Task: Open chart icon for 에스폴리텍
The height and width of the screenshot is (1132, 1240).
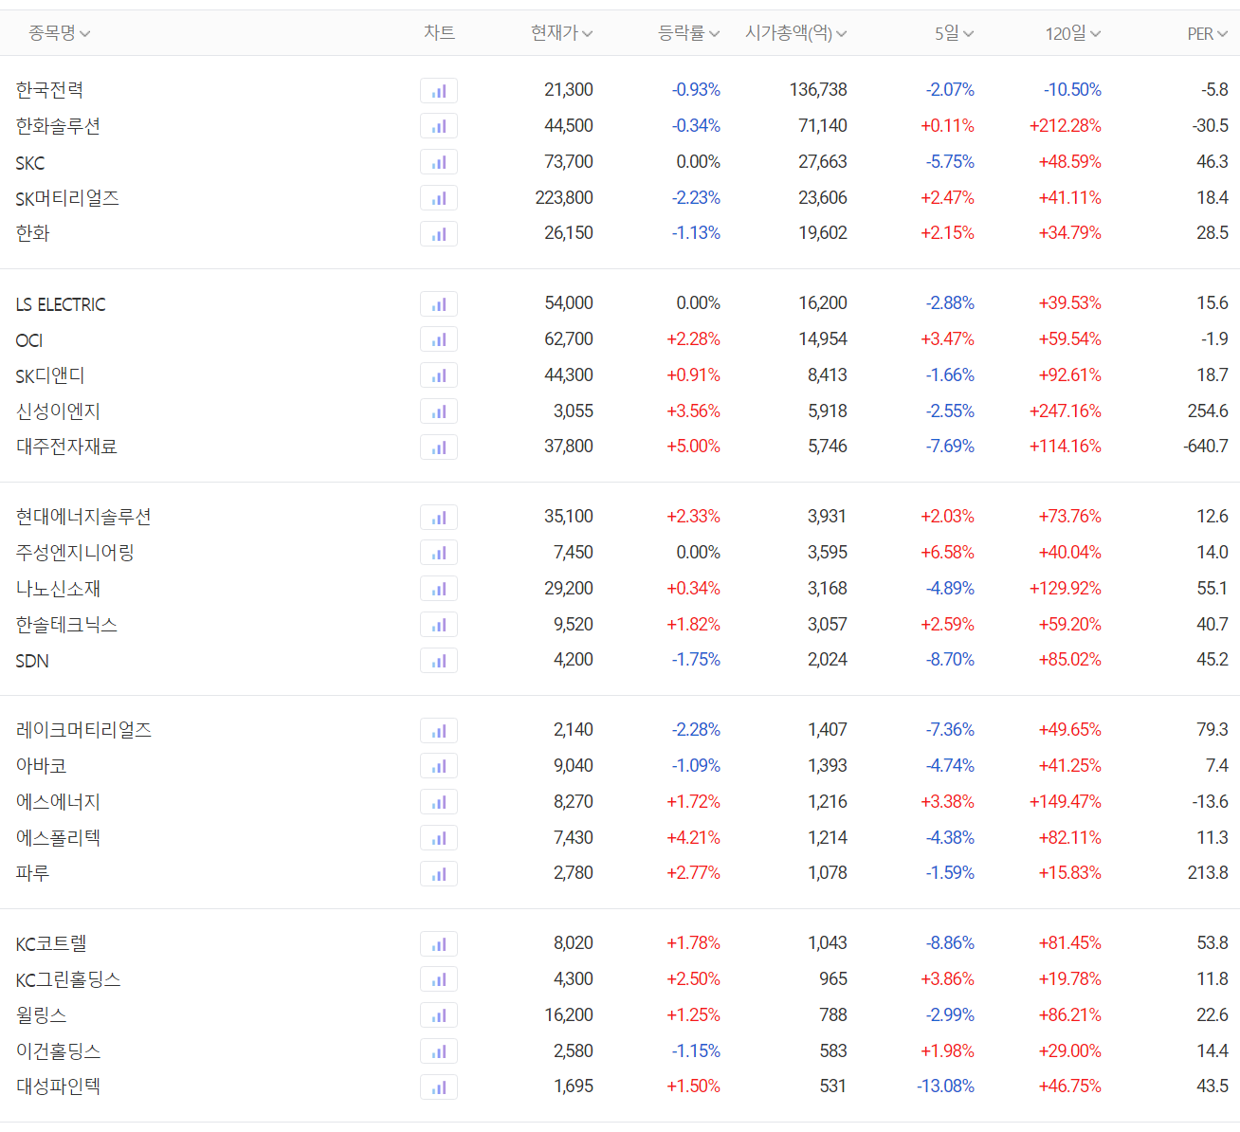Action: (x=439, y=838)
